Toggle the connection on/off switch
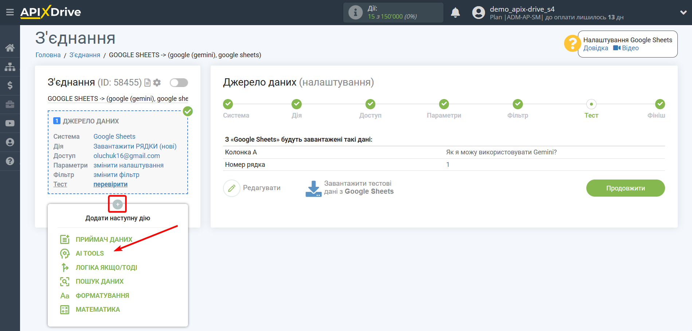The height and width of the screenshot is (331, 692). click(x=179, y=83)
